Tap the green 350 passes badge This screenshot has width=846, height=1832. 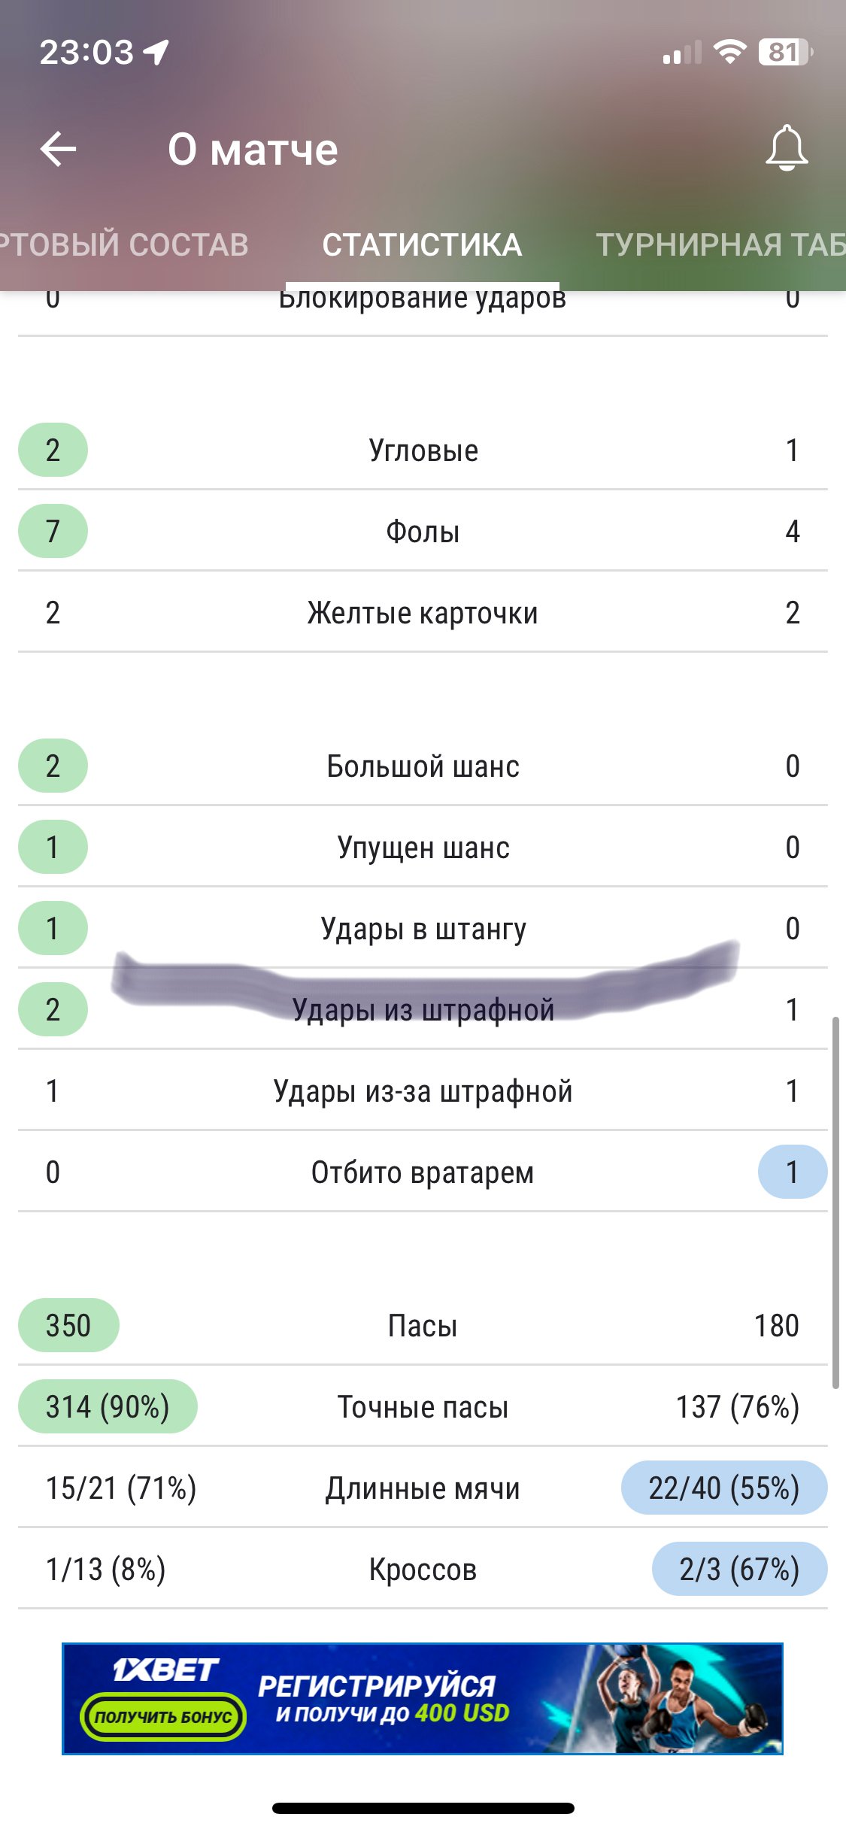pyautogui.click(x=68, y=1326)
